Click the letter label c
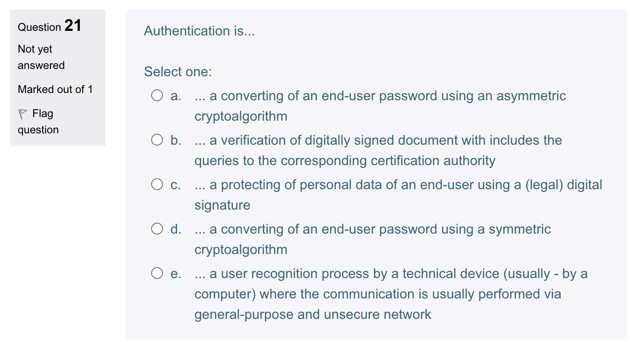 click(175, 184)
